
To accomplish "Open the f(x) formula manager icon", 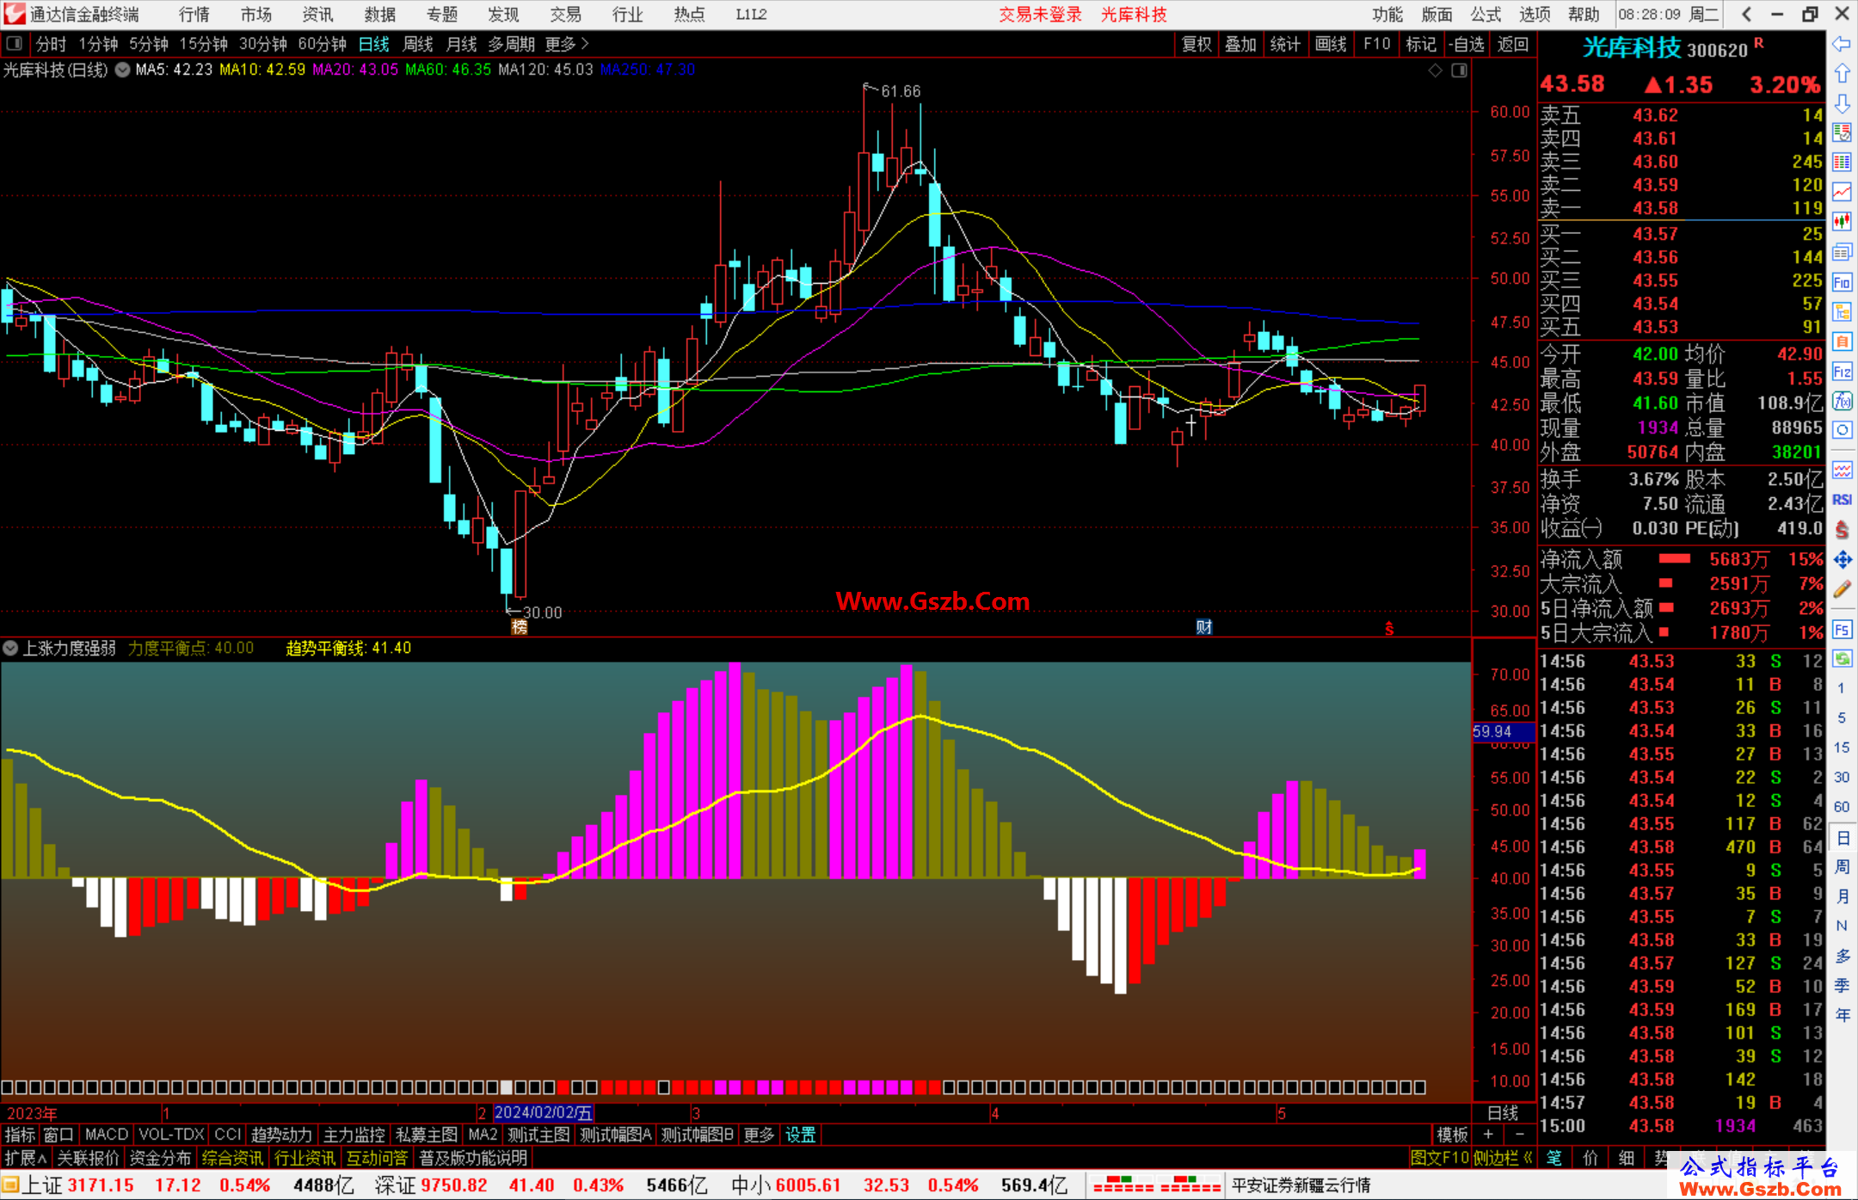I will tap(1842, 401).
